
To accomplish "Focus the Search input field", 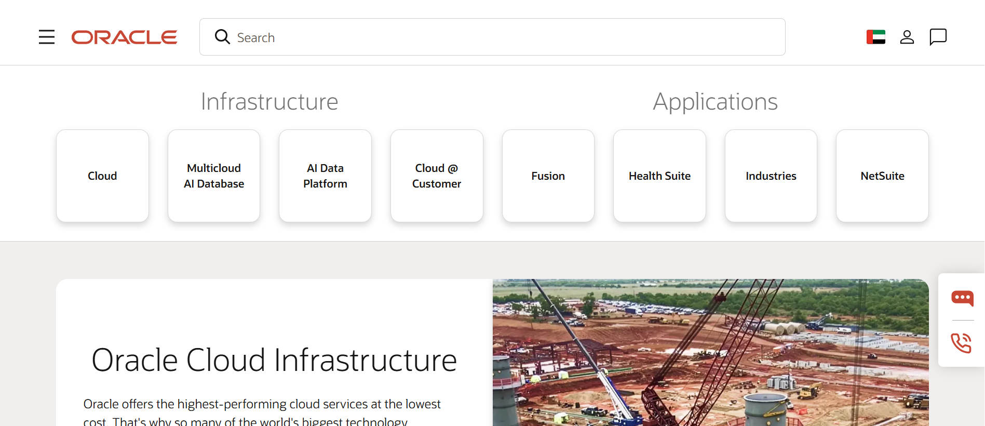I will click(492, 37).
